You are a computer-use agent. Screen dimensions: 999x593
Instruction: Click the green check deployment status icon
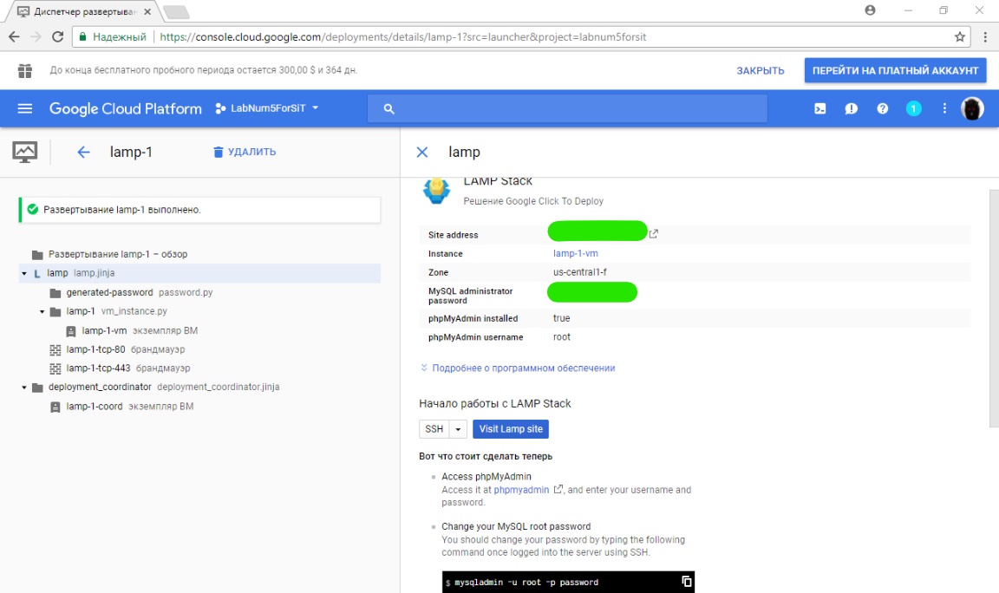coord(32,210)
